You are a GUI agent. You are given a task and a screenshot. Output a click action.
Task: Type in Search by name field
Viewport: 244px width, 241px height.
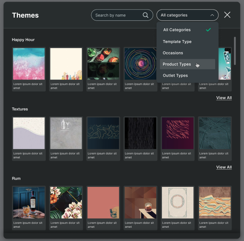pos(118,15)
